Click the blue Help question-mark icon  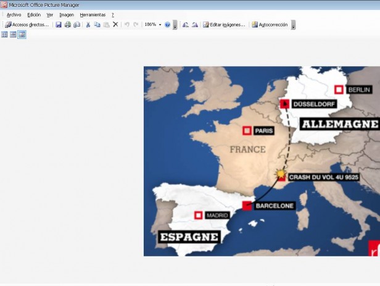[167, 25]
